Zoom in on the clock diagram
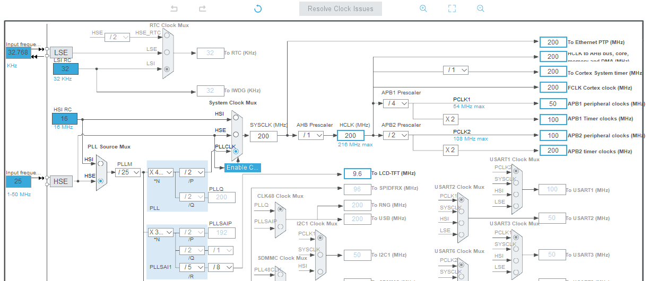 click(x=423, y=8)
